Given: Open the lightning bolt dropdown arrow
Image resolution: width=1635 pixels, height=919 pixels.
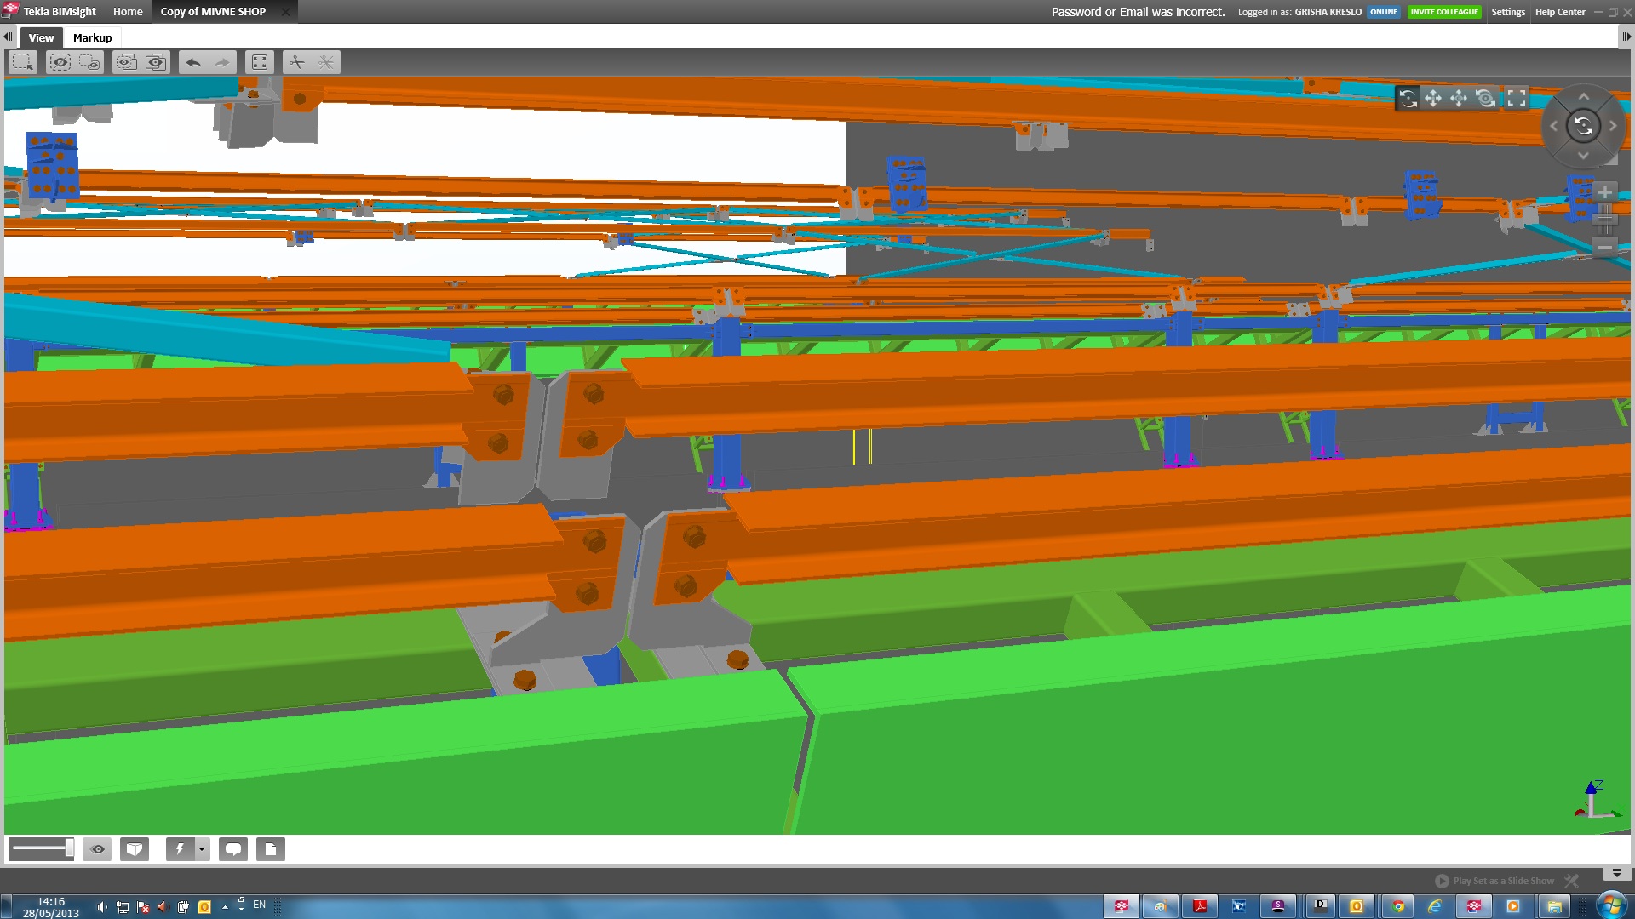Looking at the screenshot, I should (x=202, y=849).
